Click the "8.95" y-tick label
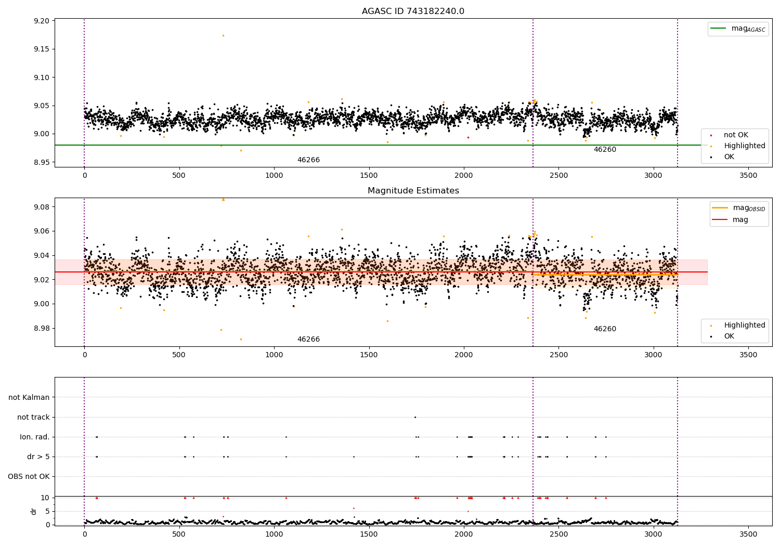780x546 pixels. 42,162
